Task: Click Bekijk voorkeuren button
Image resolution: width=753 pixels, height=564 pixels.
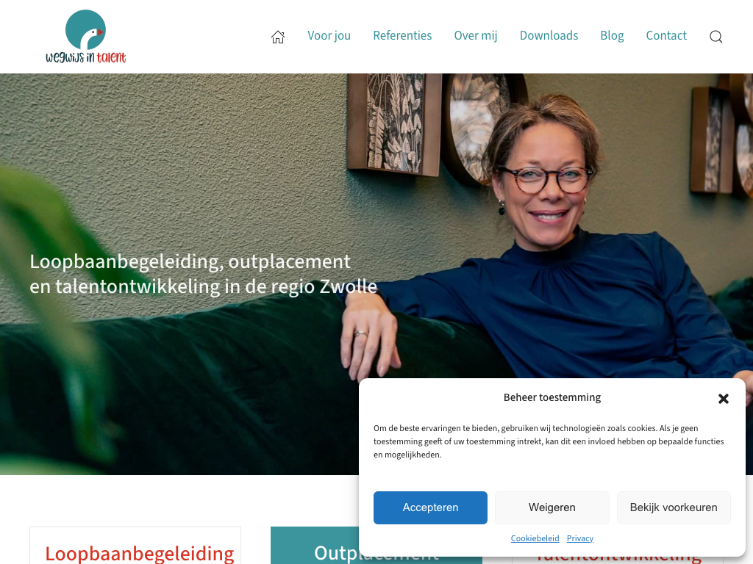Action: [674, 507]
